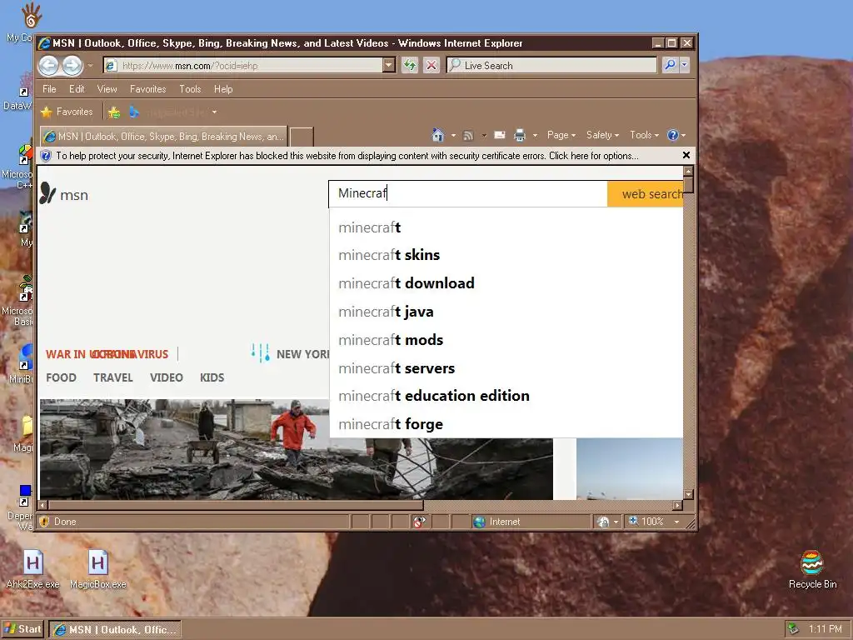Click the information bar shield icon
This screenshot has width=853, height=640.
pos(46,156)
